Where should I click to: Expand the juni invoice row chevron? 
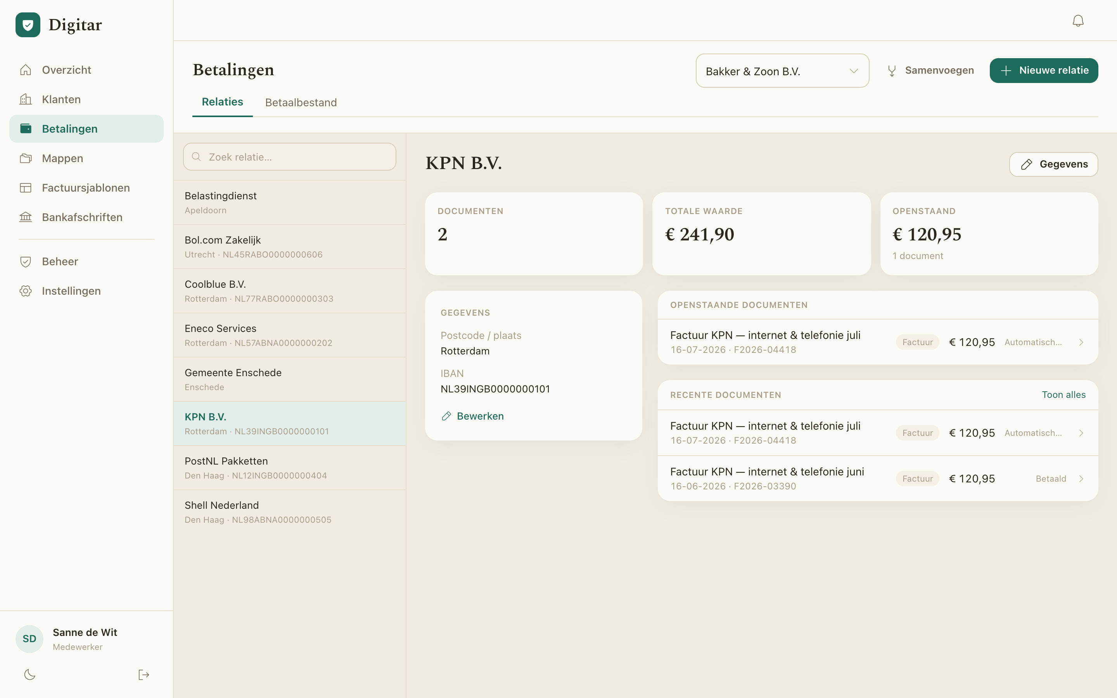point(1081,479)
